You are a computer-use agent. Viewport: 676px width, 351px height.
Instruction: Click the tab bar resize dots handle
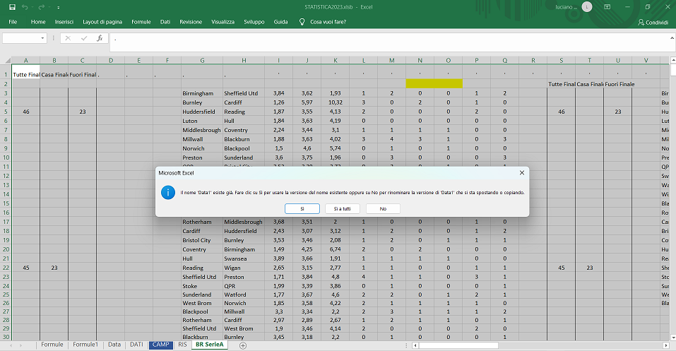tap(406, 345)
